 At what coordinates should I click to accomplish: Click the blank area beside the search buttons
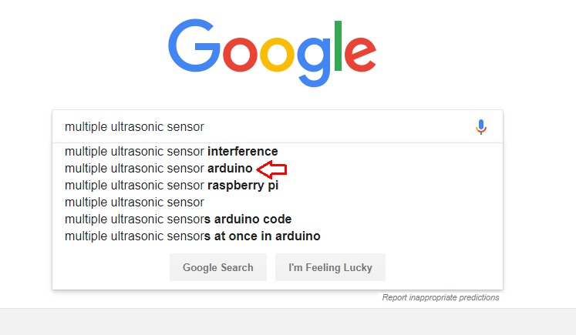447,267
